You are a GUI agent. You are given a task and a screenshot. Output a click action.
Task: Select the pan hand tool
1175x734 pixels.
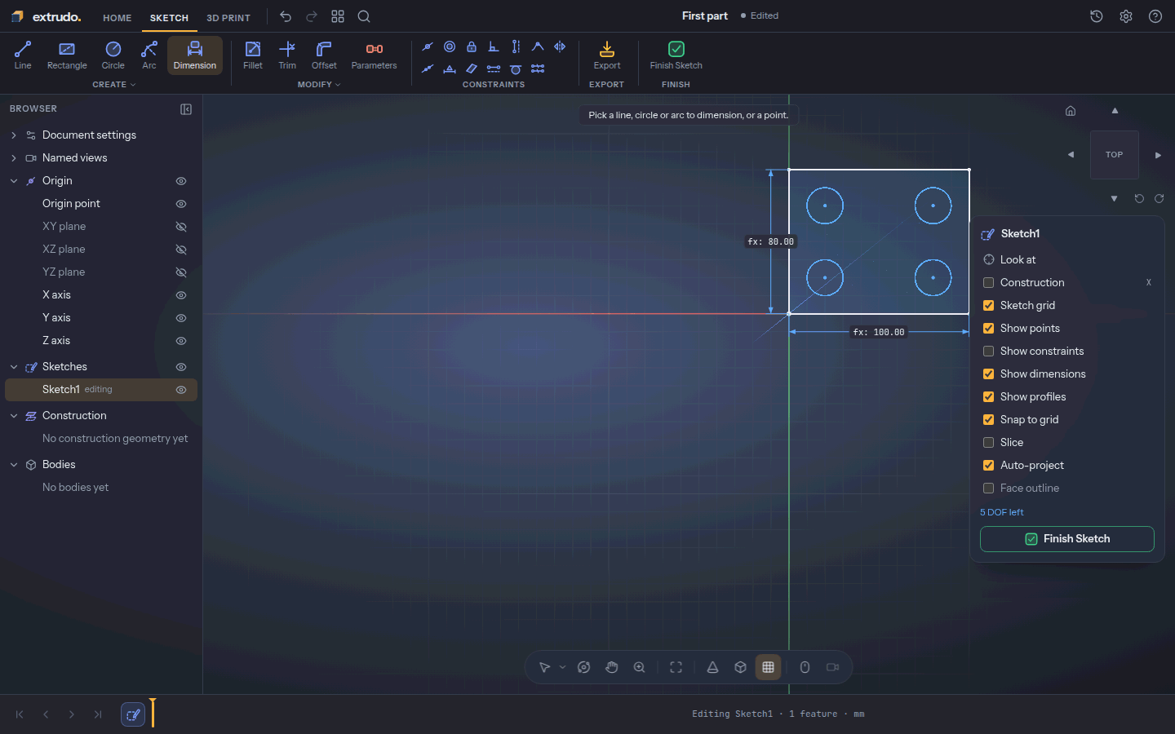[612, 667]
